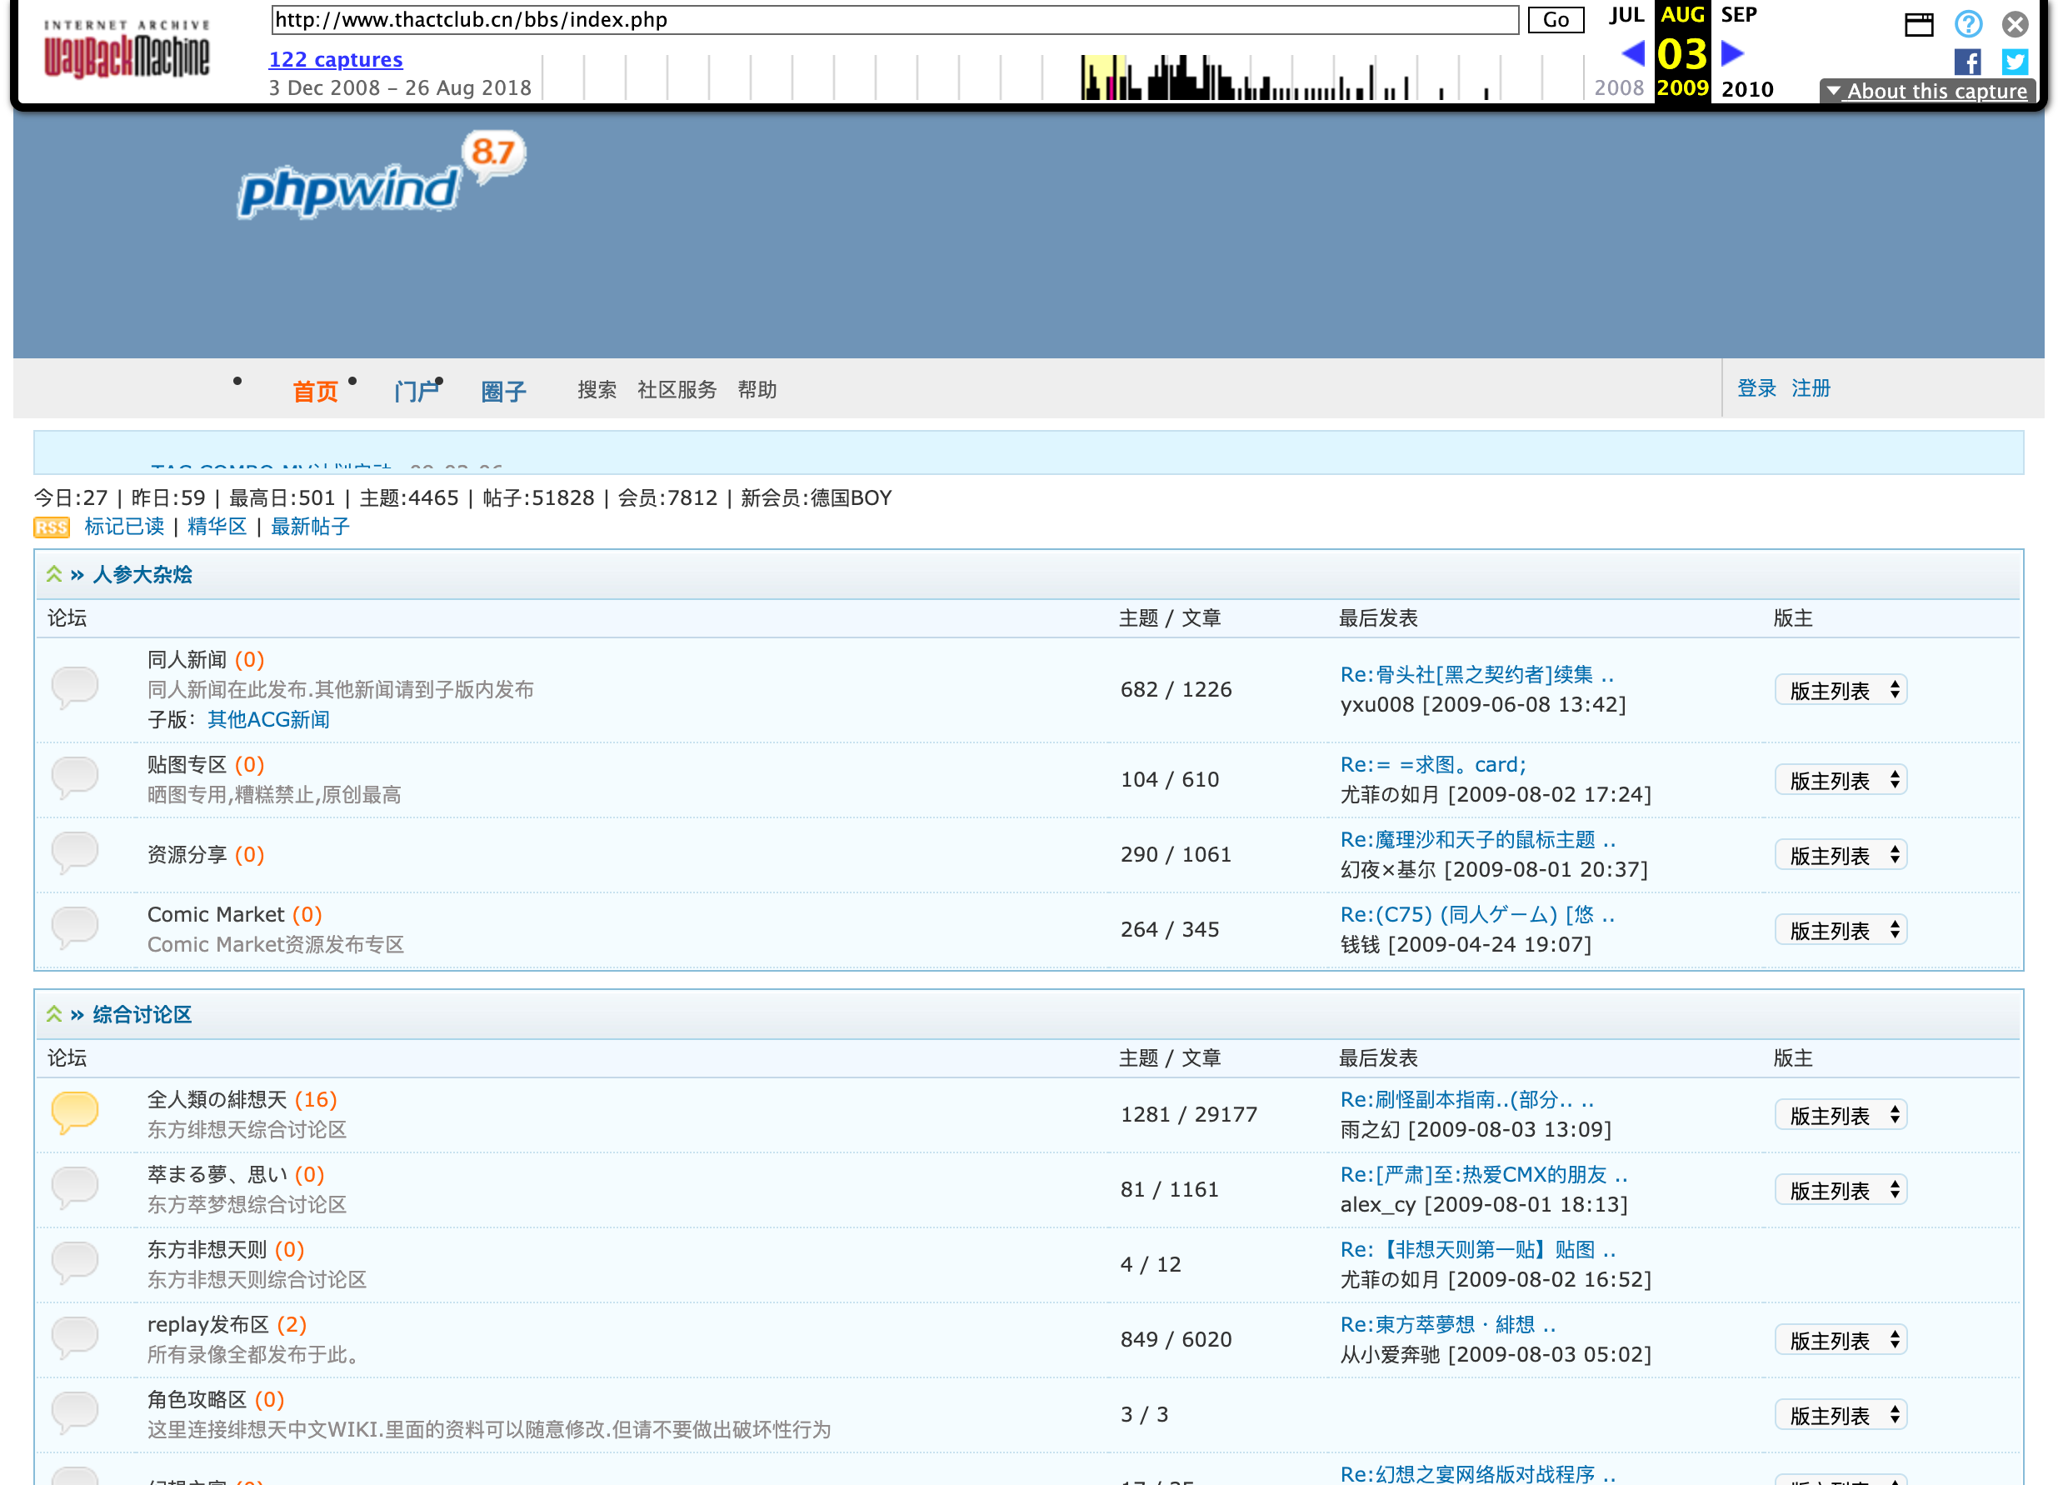Click the capture timeline histogram bars
The image size is (2058, 1485).
(x=1061, y=77)
